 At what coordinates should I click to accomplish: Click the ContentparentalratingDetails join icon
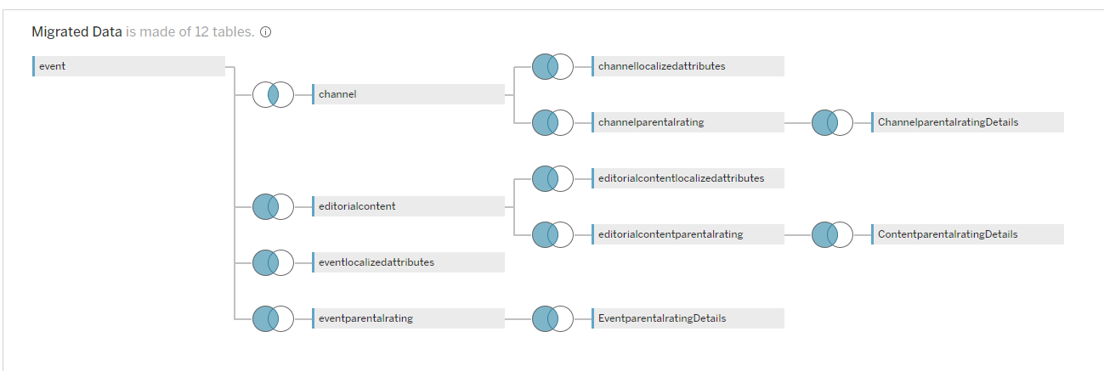point(832,234)
